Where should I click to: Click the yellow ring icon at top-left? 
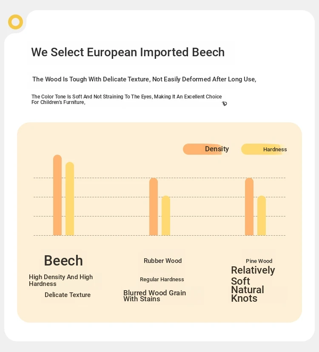coord(15,22)
